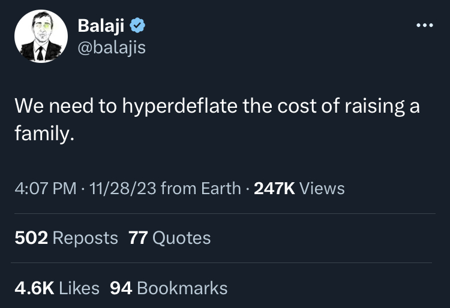The height and width of the screenshot is (308, 450).
Task: View the 4.6K Likes list
Action: click(x=56, y=288)
